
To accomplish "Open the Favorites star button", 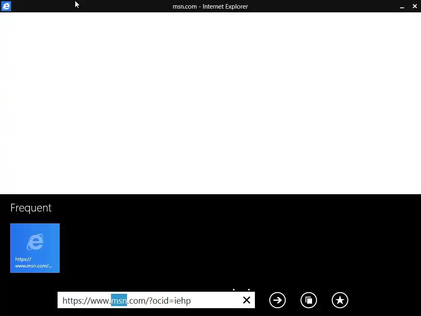I will (340, 300).
